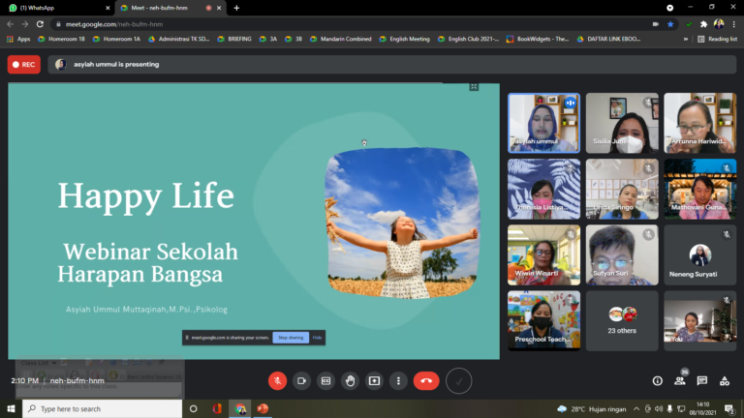744x418 pixels.
Task: Click the Stop sharing button
Action: (x=291, y=338)
